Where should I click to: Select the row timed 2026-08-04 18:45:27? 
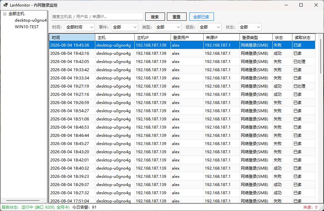182,143
